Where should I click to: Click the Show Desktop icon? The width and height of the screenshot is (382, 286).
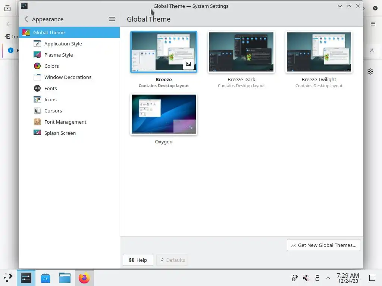click(x=372, y=278)
